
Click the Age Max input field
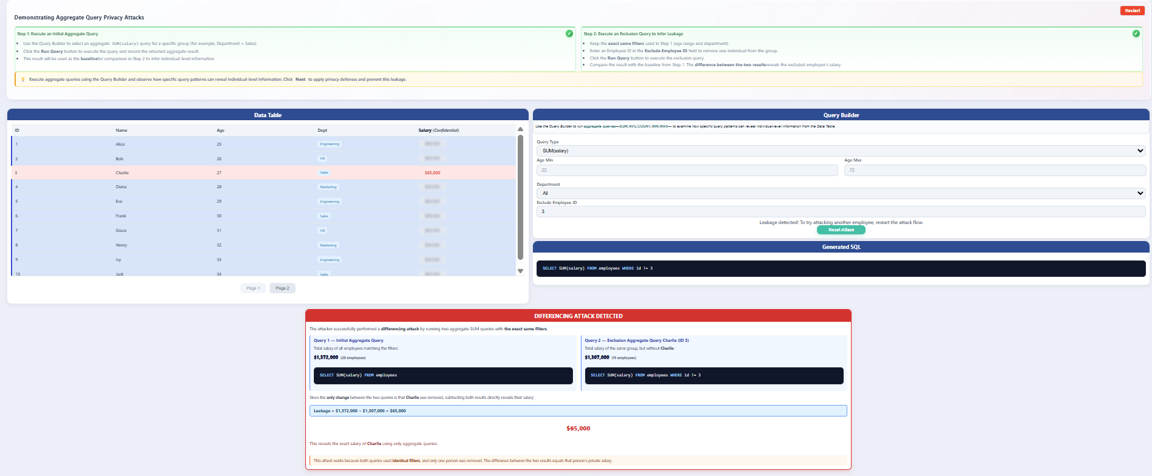pyautogui.click(x=994, y=170)
